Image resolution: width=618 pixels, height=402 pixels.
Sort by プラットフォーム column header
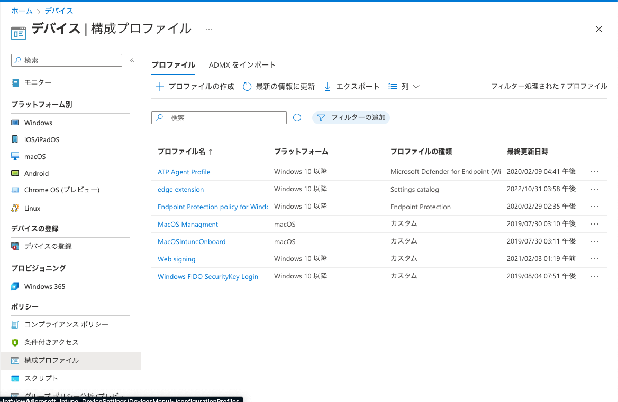[301, 152]
